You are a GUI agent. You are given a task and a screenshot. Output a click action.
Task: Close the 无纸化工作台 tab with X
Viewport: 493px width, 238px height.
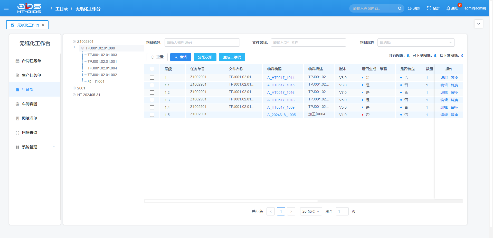[x=43, y=25]
